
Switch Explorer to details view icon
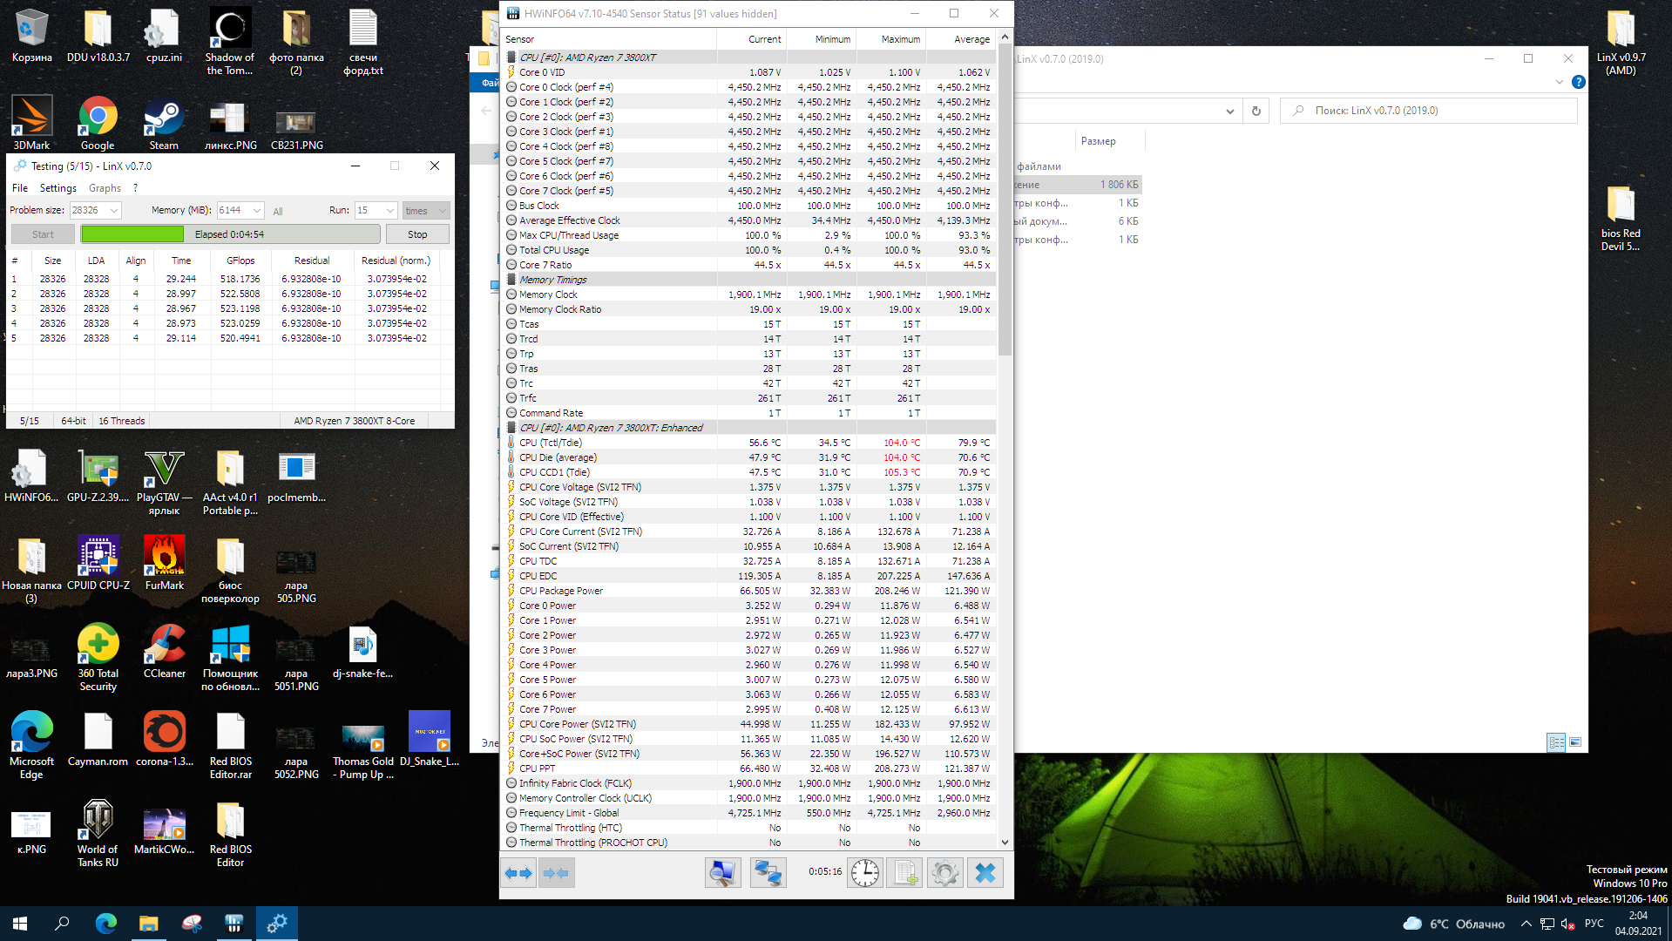pyautogui.click(x=1556, y=742)
